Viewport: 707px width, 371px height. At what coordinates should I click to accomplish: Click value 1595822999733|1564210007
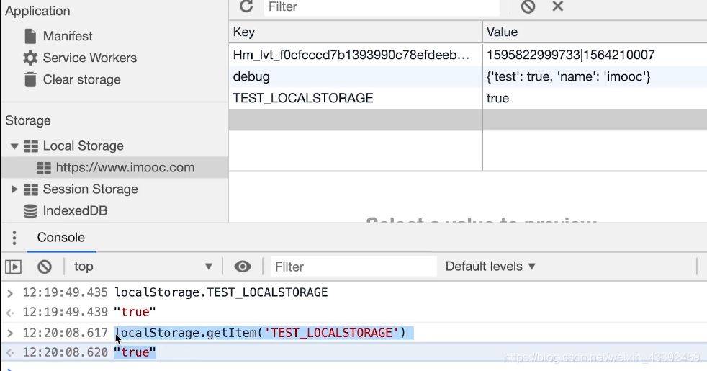[570, 55]
